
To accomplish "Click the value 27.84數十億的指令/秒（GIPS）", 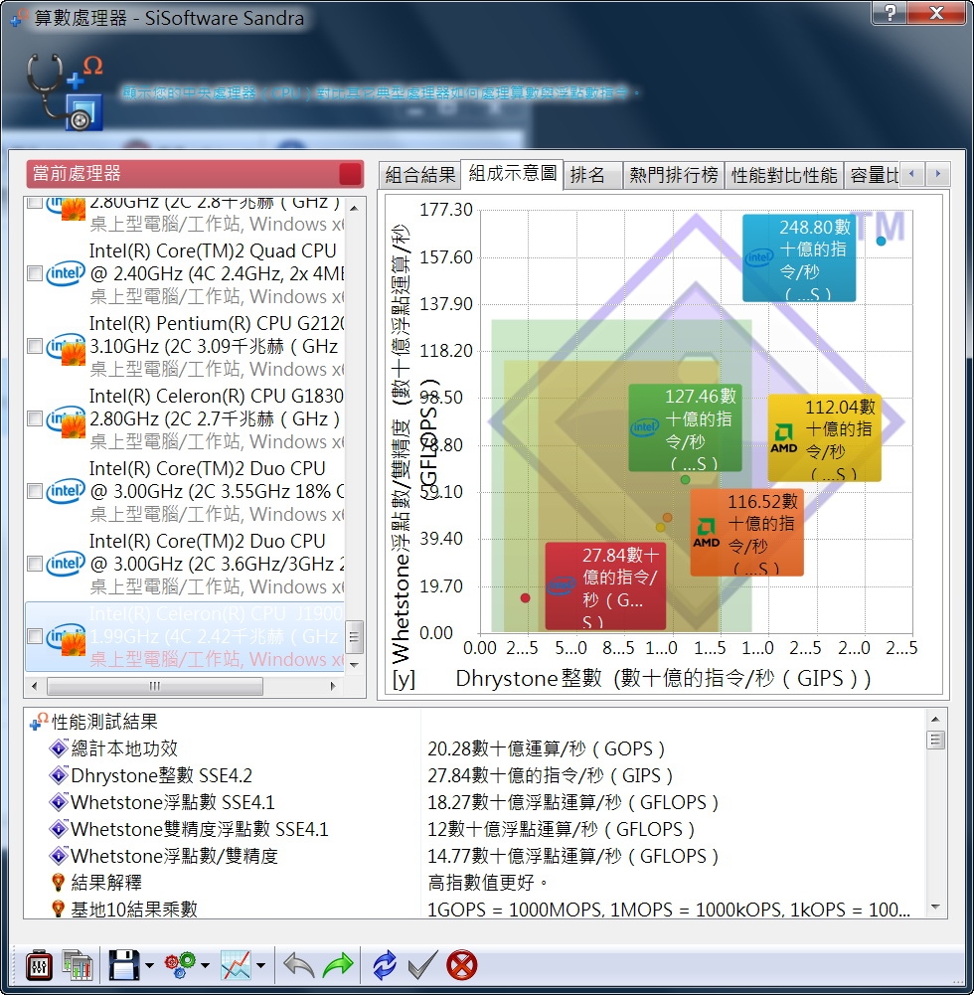I will (x=551, y=775).
